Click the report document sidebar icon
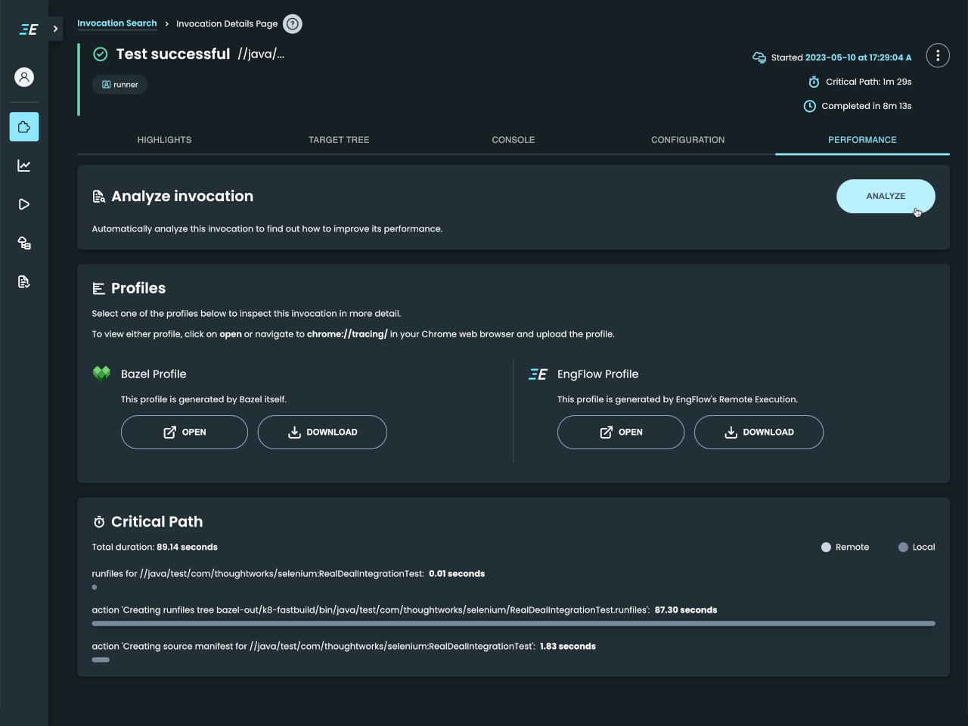 point(23,281)
